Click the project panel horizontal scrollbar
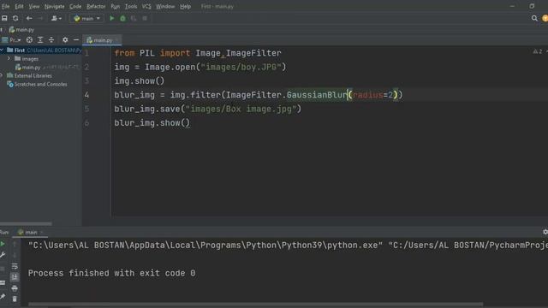The width and height of the screenshot is (548, 308). (26, 223)
